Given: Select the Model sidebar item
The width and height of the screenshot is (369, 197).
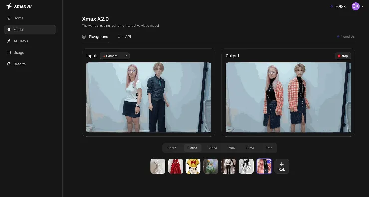Looking at the screenshot, I should 30,29.
